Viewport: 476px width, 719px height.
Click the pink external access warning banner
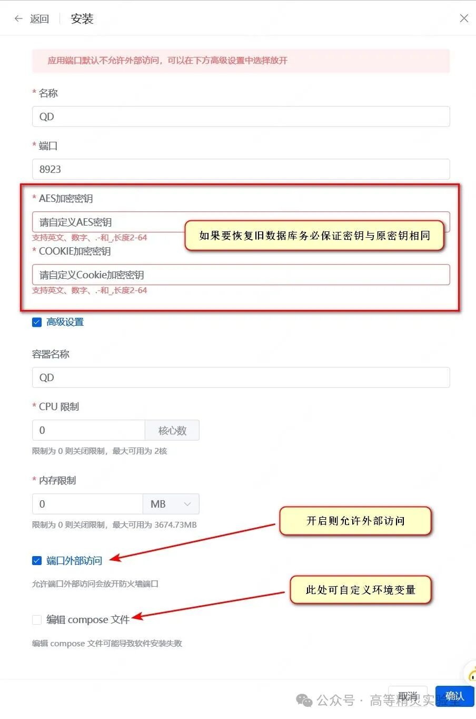point(241,61)
